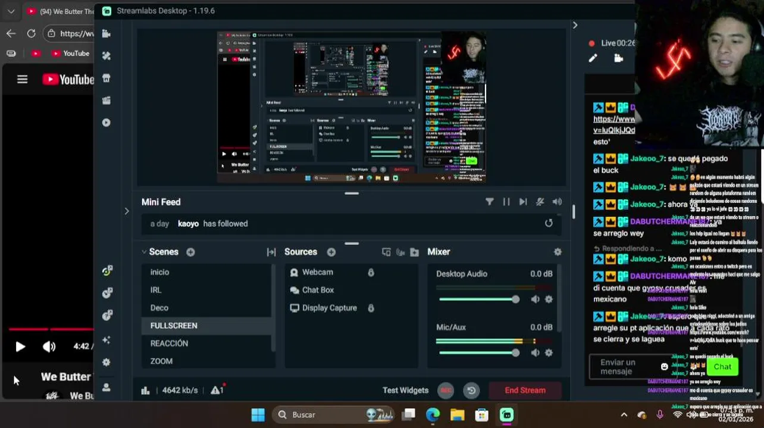Open advanced audio mixer settings gear
The width and height of the screenshot is (764, 428).
pos(558,252)
